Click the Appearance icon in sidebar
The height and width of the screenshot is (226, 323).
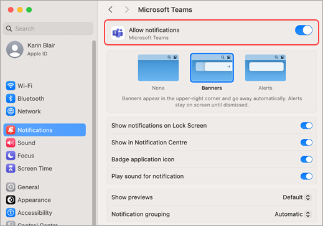tap(11, 200)
